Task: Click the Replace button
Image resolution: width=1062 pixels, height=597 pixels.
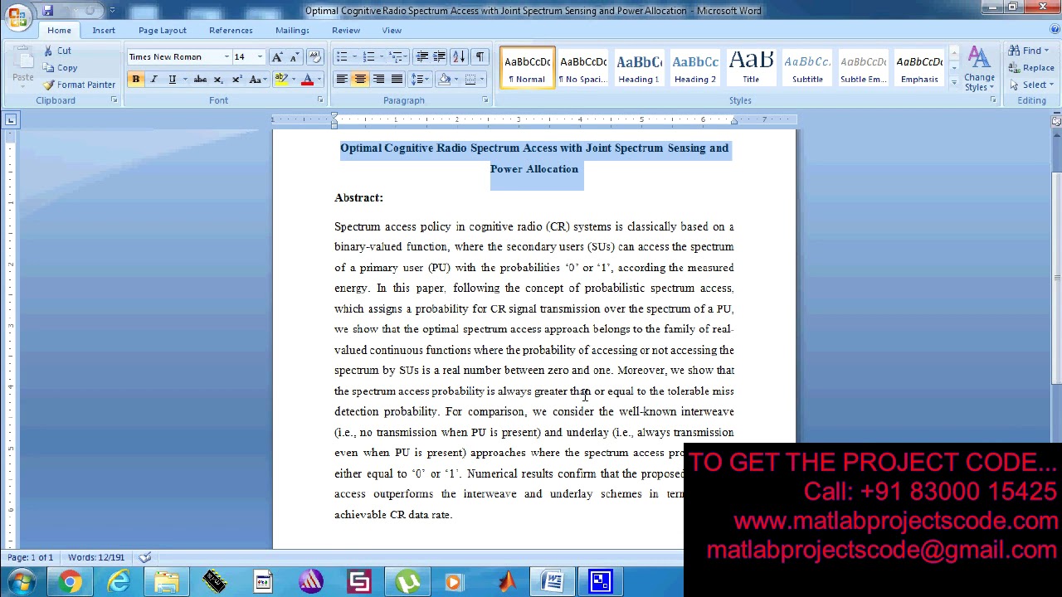Action: (x=1032, y=68)
